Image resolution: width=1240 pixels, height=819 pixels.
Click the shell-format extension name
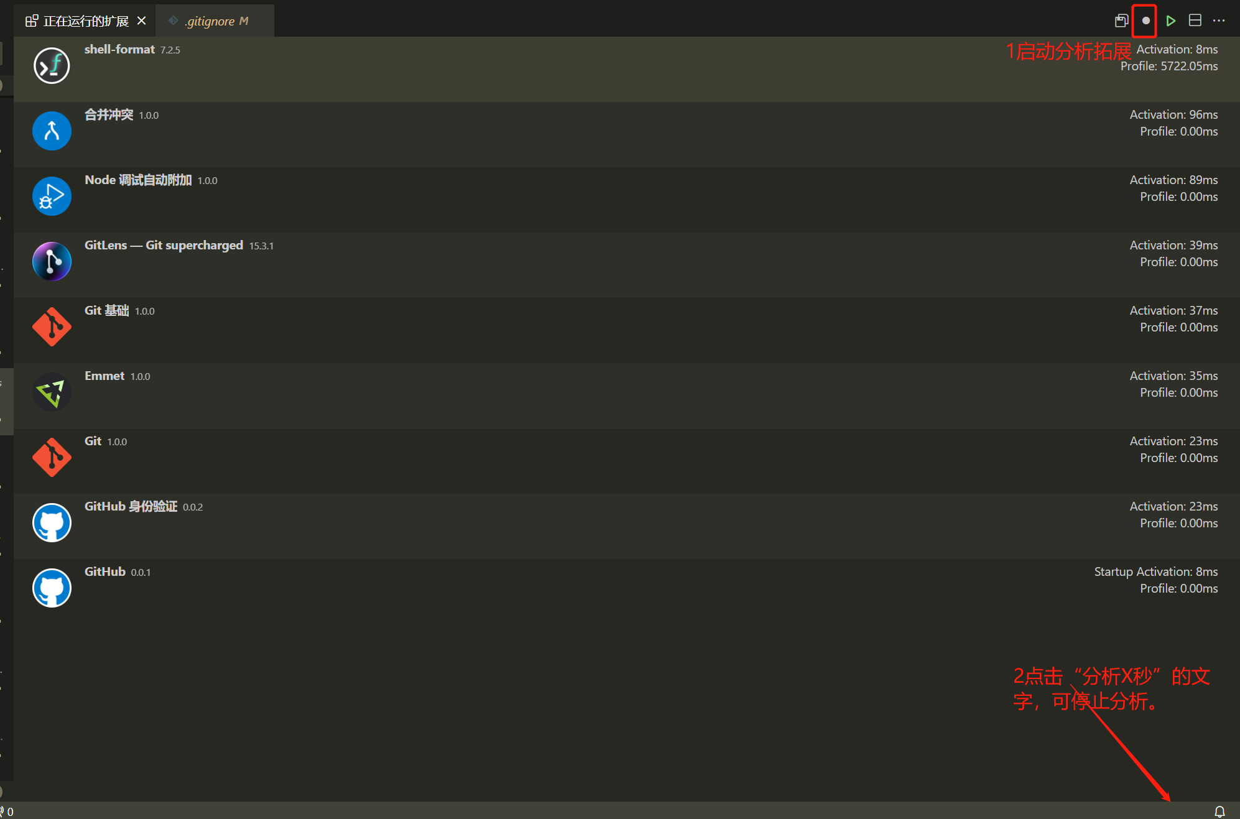tap(119, 49)
